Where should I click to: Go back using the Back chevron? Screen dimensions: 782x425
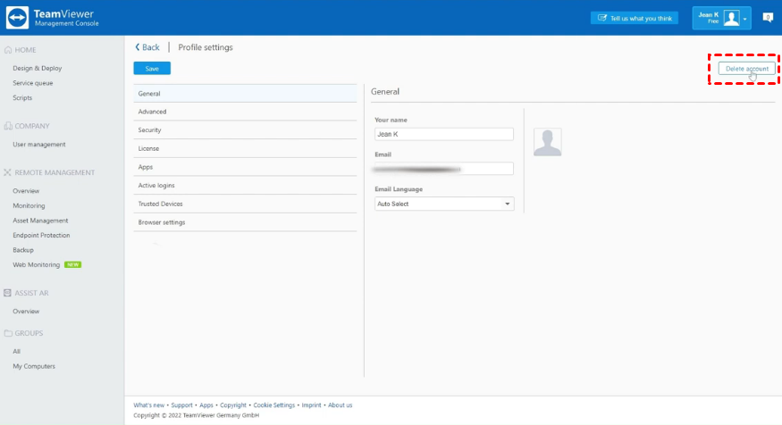pyautogui.click(x=138, y=47)
